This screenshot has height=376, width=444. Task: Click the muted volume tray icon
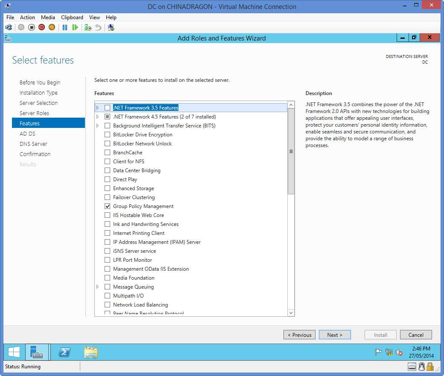[399, 352]
